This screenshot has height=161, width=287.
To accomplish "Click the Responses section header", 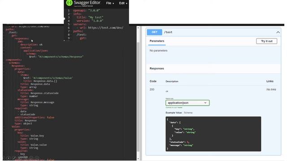I will coord(157,68).
